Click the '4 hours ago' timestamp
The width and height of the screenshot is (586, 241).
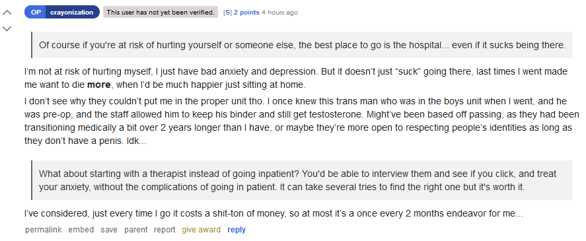[279, 13]
